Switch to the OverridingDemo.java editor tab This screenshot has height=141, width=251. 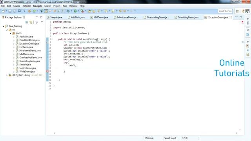pyautogui.click(x=187, y=17)
